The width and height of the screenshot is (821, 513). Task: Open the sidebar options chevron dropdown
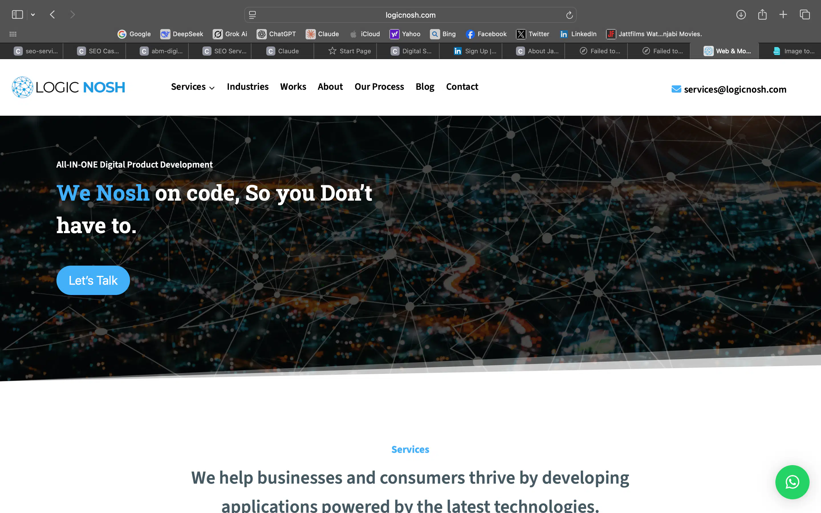tap(33, 15)
